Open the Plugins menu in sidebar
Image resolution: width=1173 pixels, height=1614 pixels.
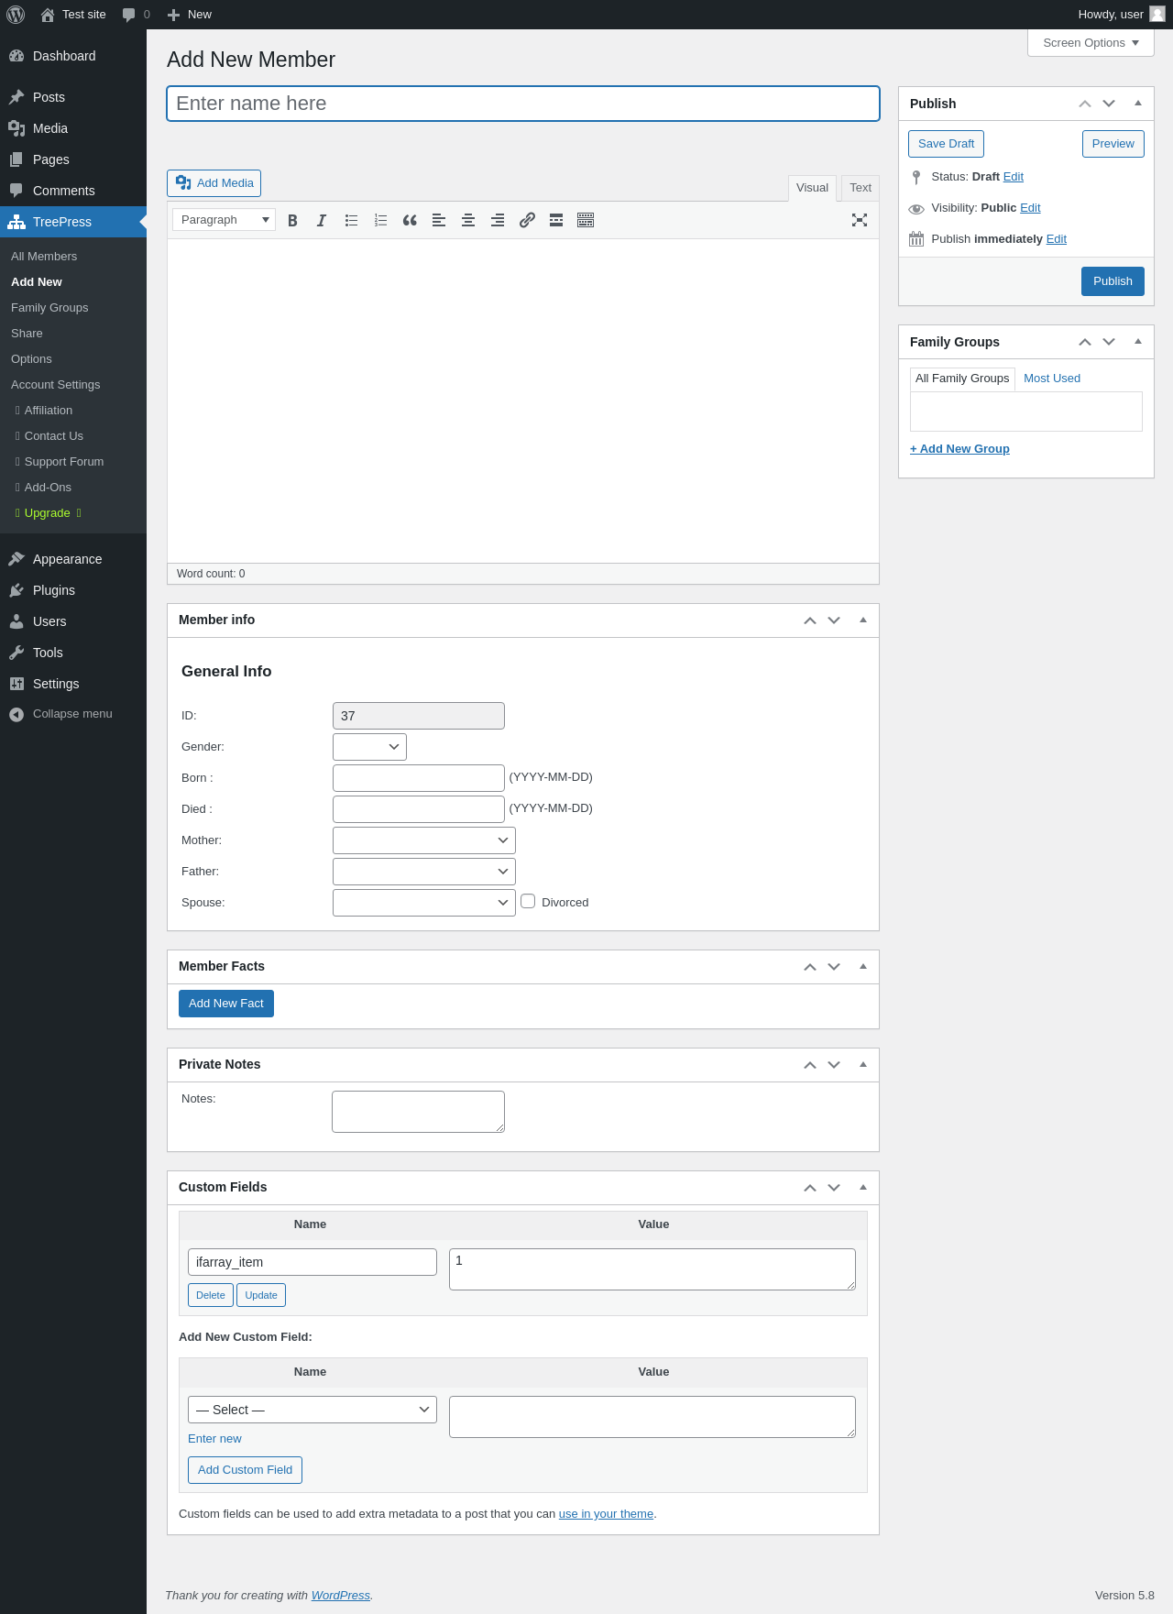pos(54,590)
